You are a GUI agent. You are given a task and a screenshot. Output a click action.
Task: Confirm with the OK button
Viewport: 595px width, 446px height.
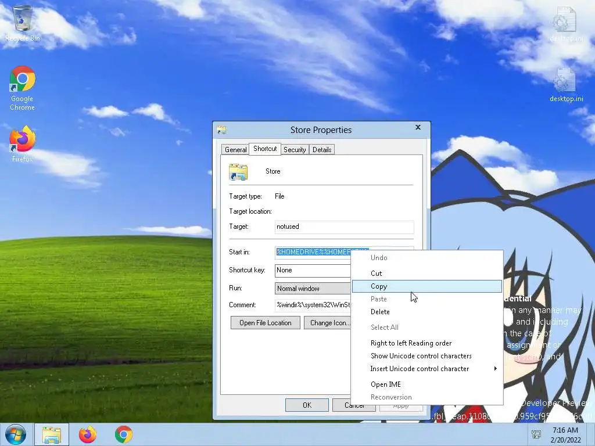pos(307,405)
